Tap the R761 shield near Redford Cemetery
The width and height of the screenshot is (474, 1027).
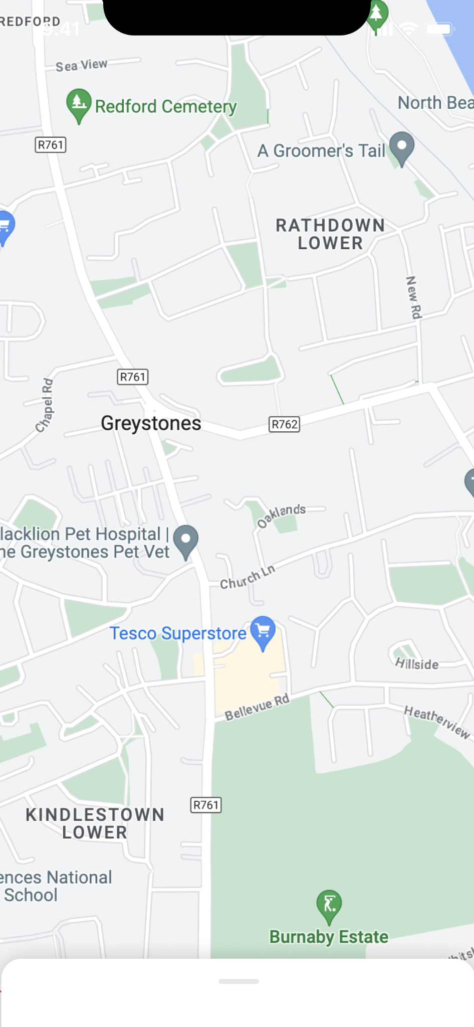(51, 144)
